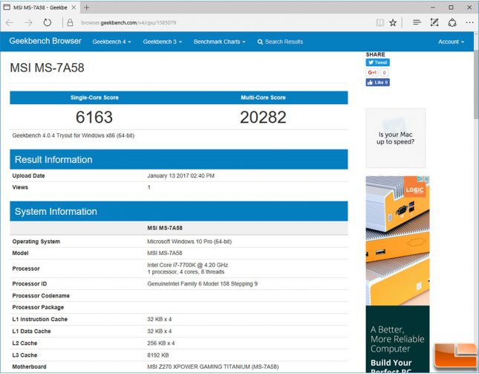Click the Upload Date label

coord(28,175)
